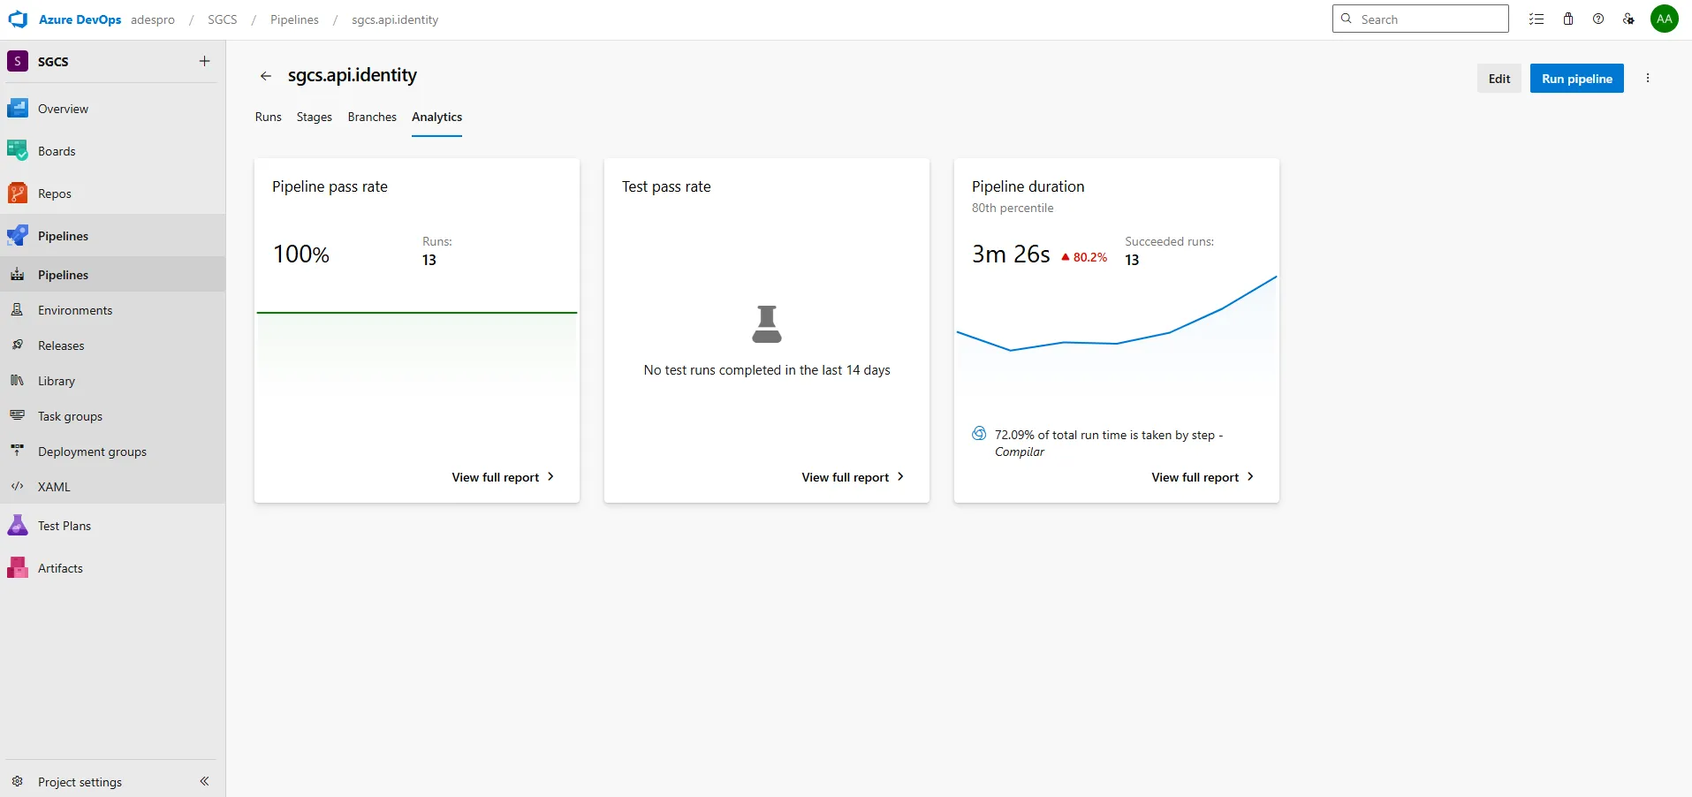Open the Marketplace shopping bag icon
Image resolution: width=1692 pixels, height=797 pixels.
1568,19
